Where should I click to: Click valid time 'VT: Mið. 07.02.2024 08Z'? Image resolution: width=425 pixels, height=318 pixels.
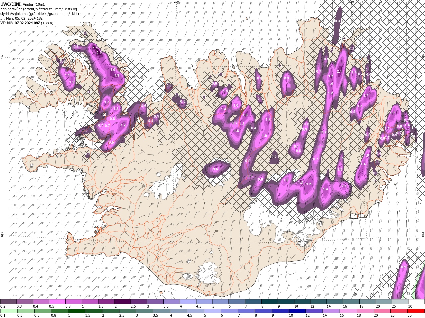pyautogui.click(x=20, y=23)
